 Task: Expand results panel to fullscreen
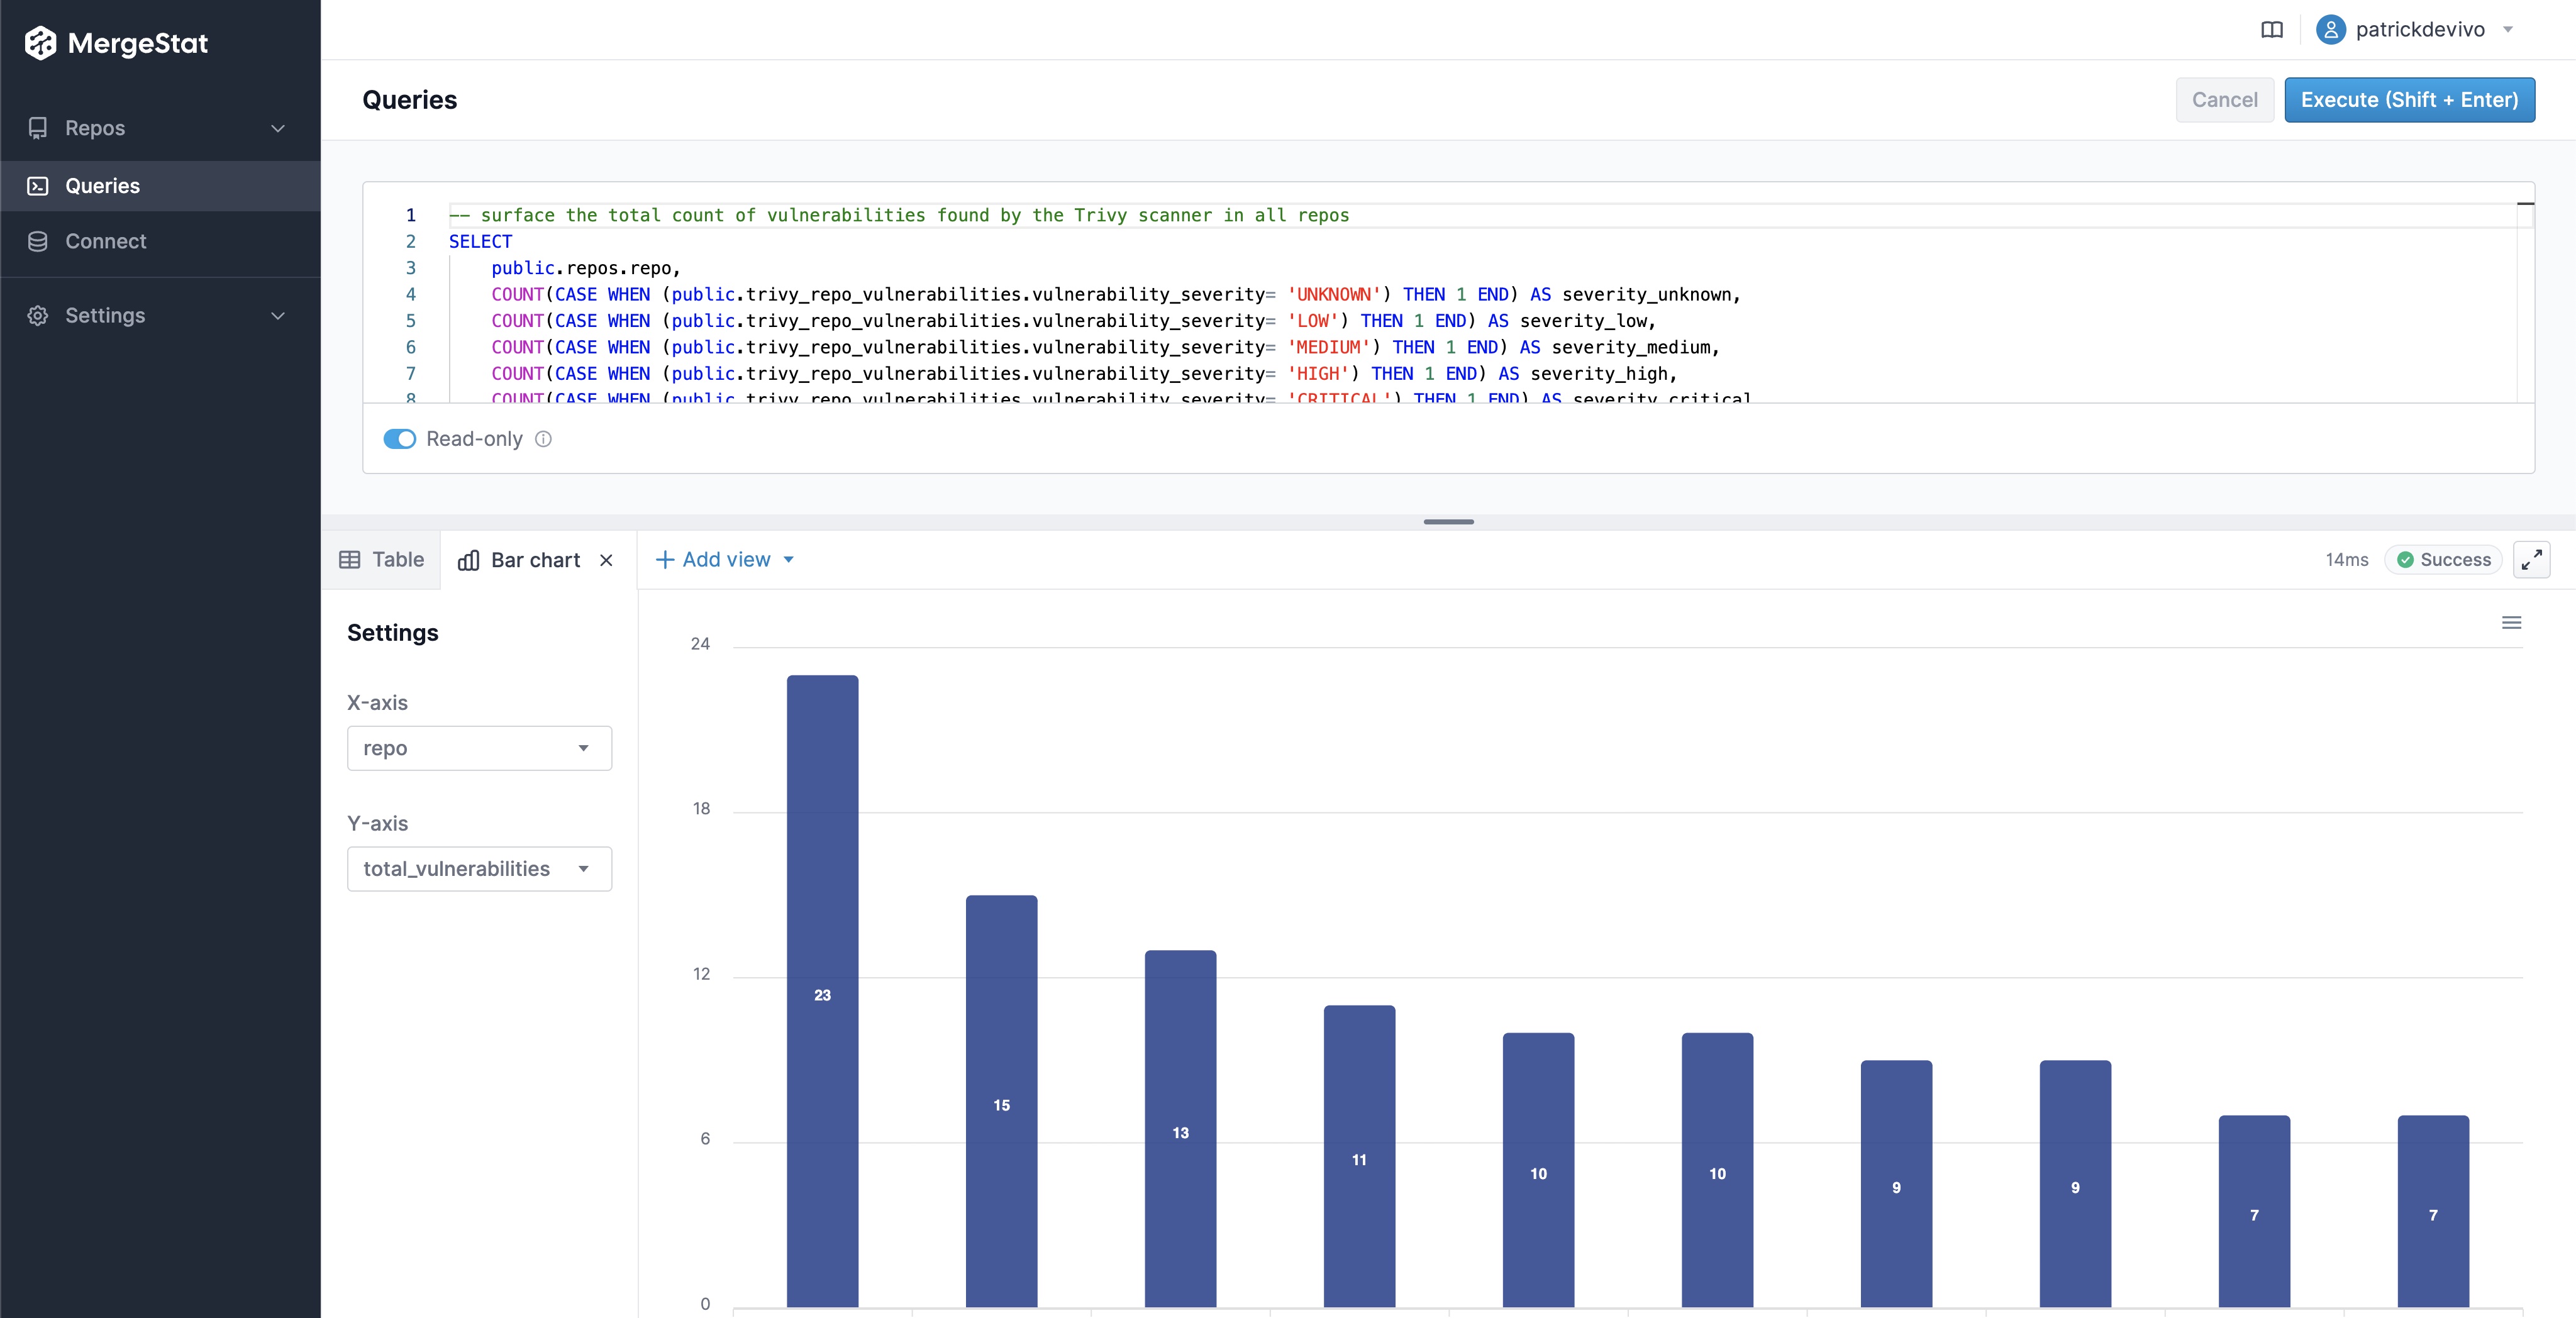tap(2531, 560)
